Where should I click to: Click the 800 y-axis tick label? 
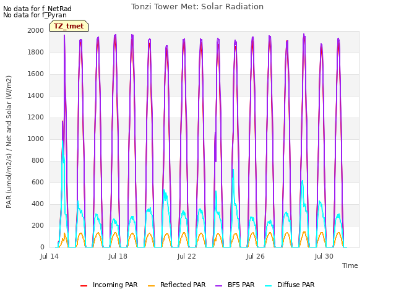click(x=38, y=161)
